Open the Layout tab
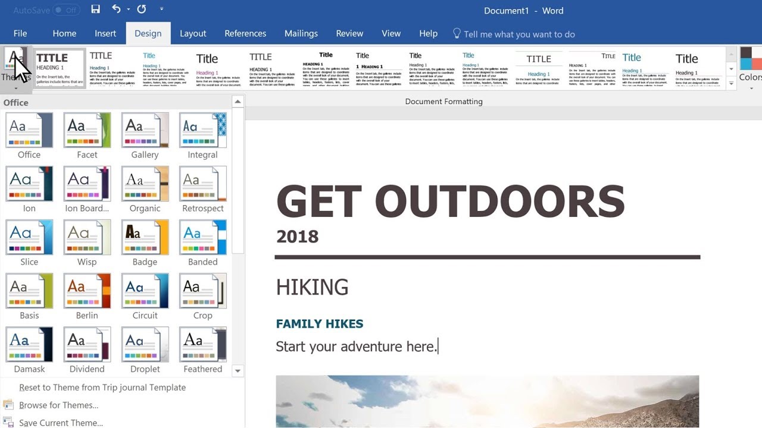The image size is (762, 428). tap(193, 33)
